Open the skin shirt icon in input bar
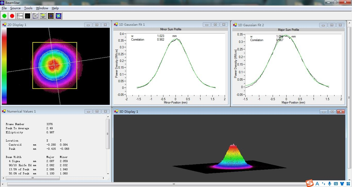The height and width of the screenshot is (187, 352). [x=342, y=183]
